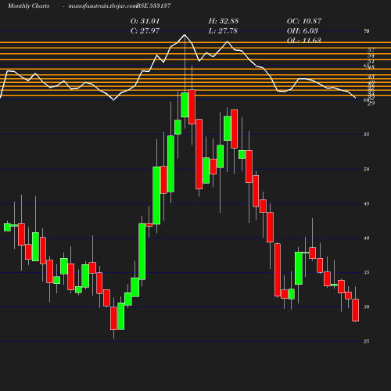This screenshot has width=391, height=391.
Task: Select the low value 'L: 27.78'
Action: pyautogui.click(x=223, y=30)
